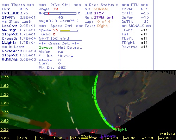Select the Race Status panel header
Image resolution: width=176 pixels, height=140 pixels.
pos(101,5)
